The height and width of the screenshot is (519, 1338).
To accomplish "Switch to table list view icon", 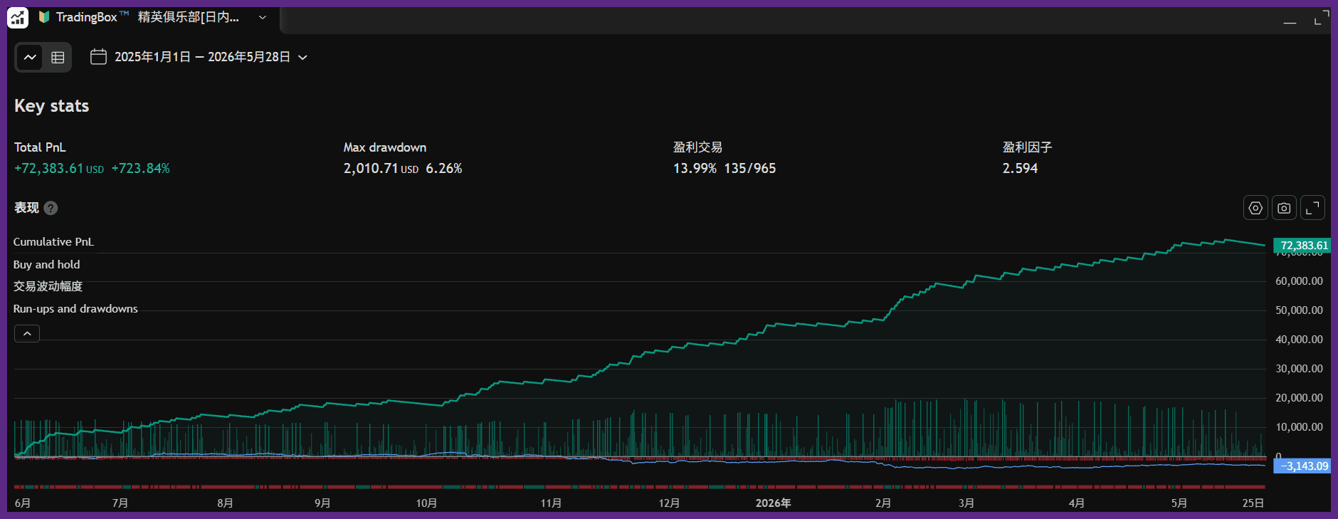I will 58,57.
